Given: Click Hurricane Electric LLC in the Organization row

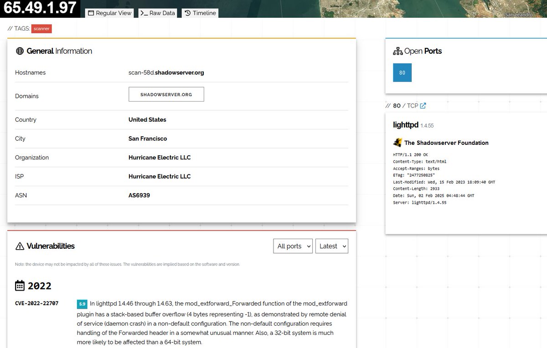Looking at the screenshot, I should tap(160, 158).
